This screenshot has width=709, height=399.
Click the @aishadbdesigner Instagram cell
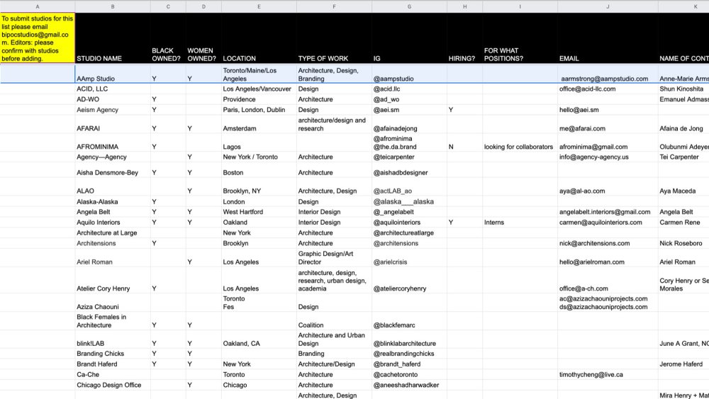coord(409,170)
